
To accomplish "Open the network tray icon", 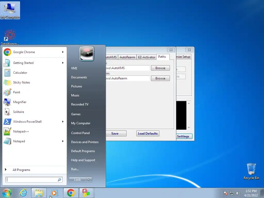I will coord(232,193).
